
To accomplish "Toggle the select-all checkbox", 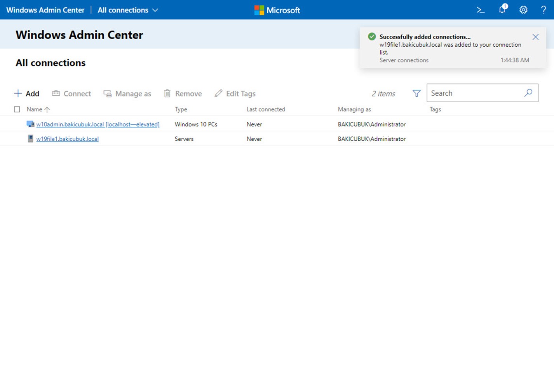I will (x=17, y=109).
